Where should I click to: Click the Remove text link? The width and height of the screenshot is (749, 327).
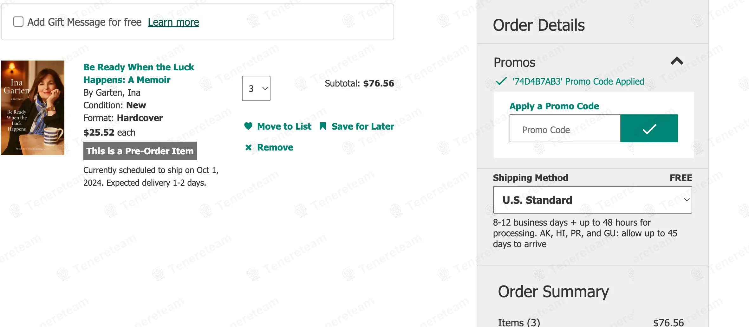(275, 147)
